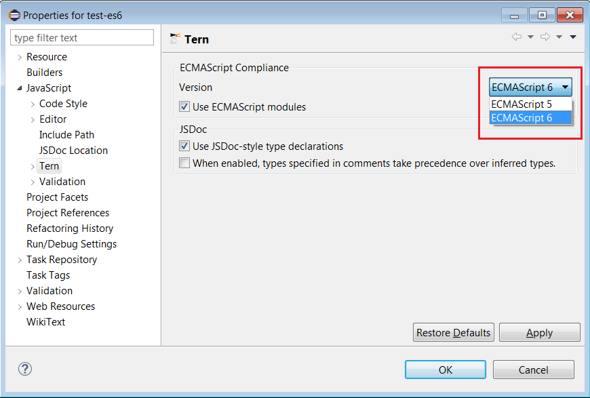Image resolution: width=590 pixels, height=398 pixels.
Task: Click the Apply button
Action: pyautogui.click(x=539, y=332)
